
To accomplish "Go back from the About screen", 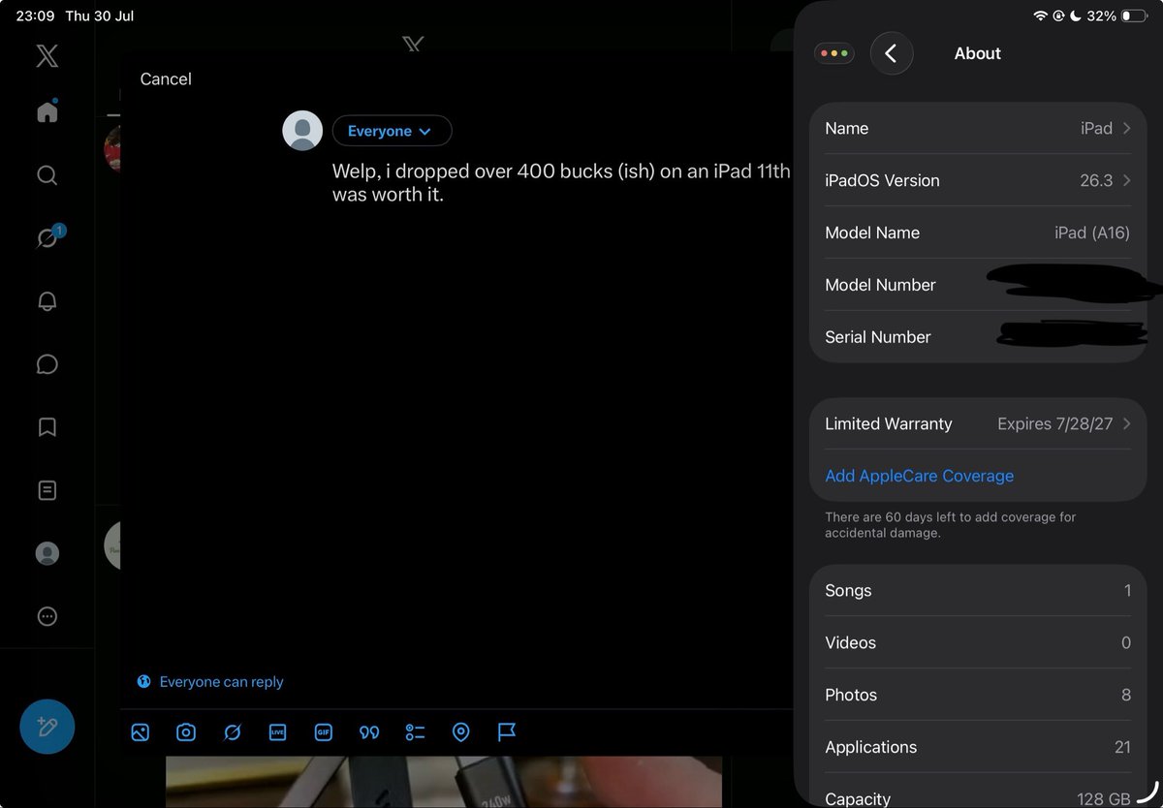I will (x=892, y=53).
